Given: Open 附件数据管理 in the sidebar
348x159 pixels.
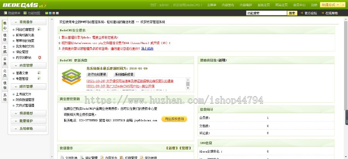Looking at the screenshot, I should pyautogui.click(x=25, y=100).
